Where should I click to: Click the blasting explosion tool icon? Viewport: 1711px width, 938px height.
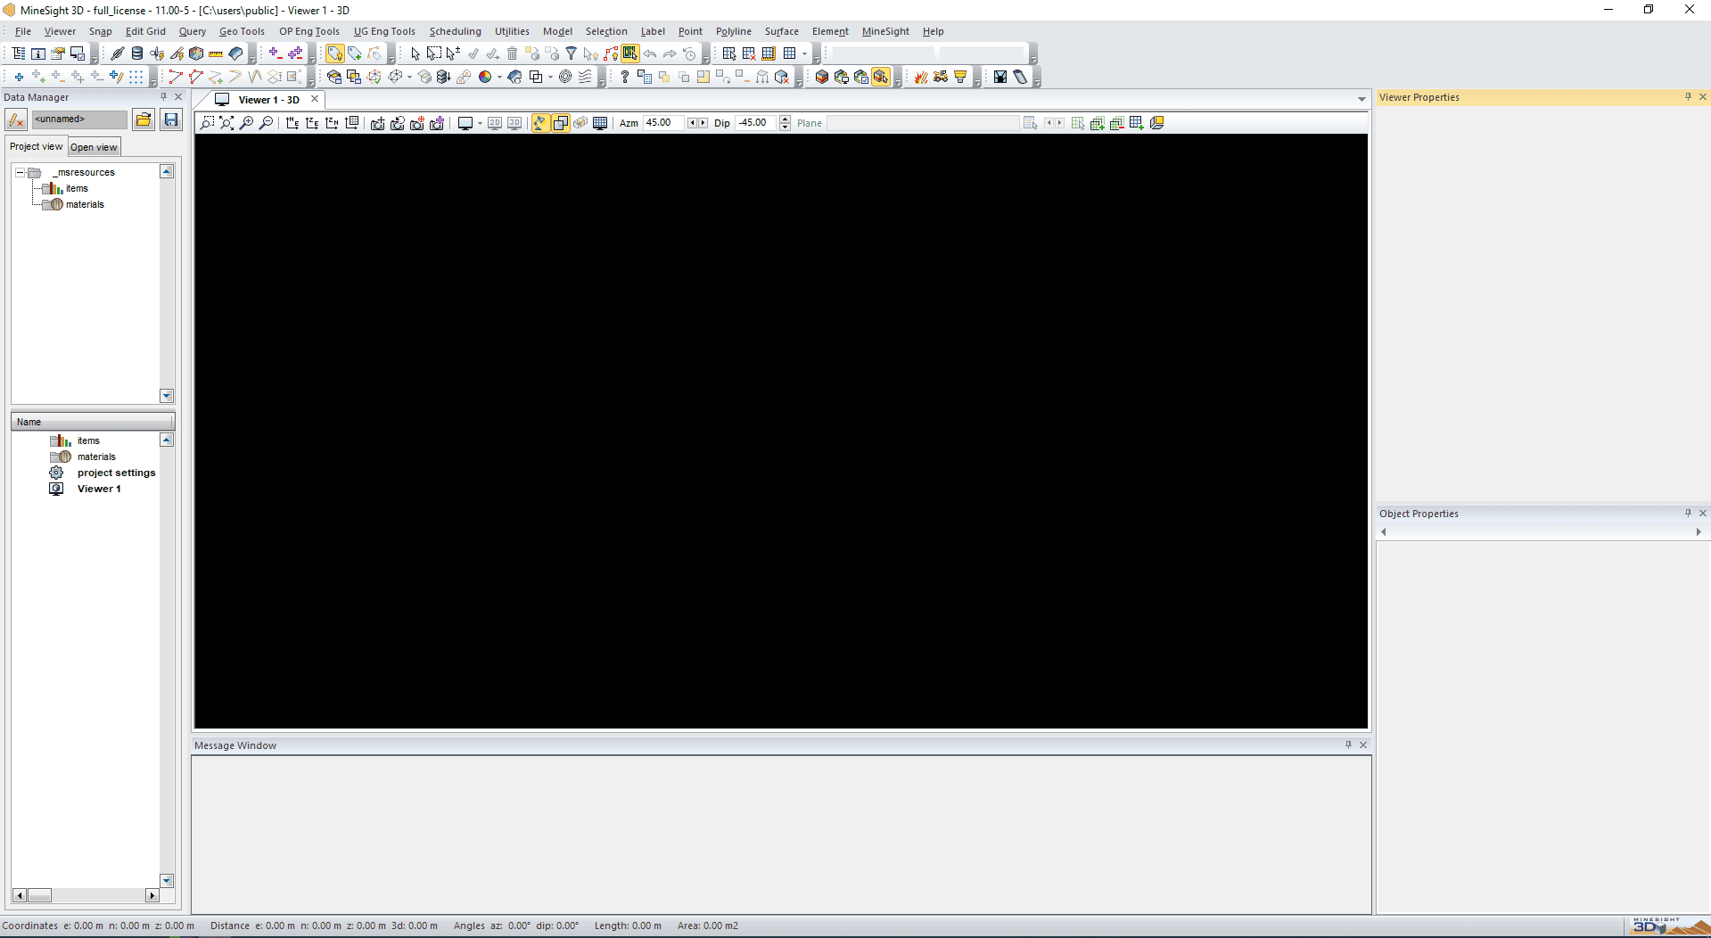[921, 78]
